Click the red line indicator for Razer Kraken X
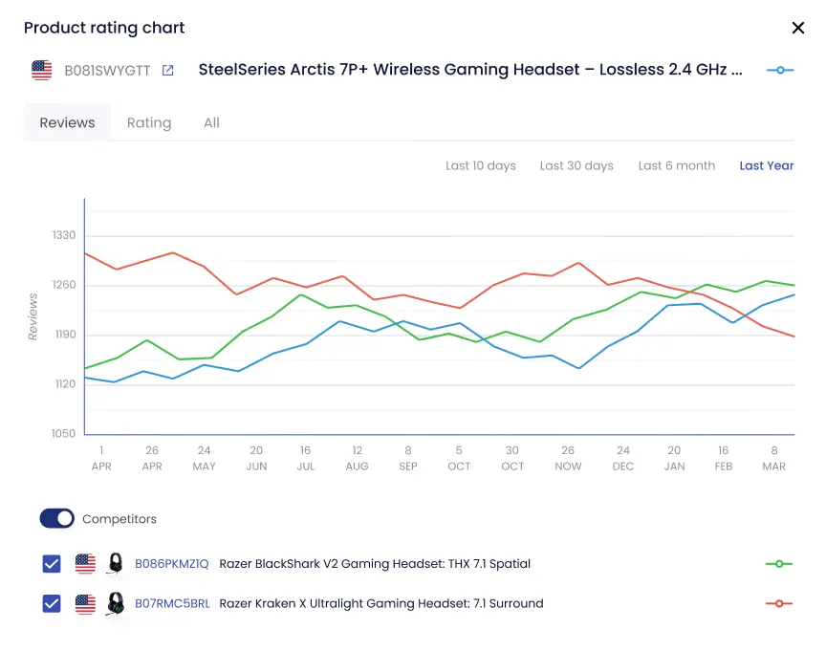 tap(780, 604)
